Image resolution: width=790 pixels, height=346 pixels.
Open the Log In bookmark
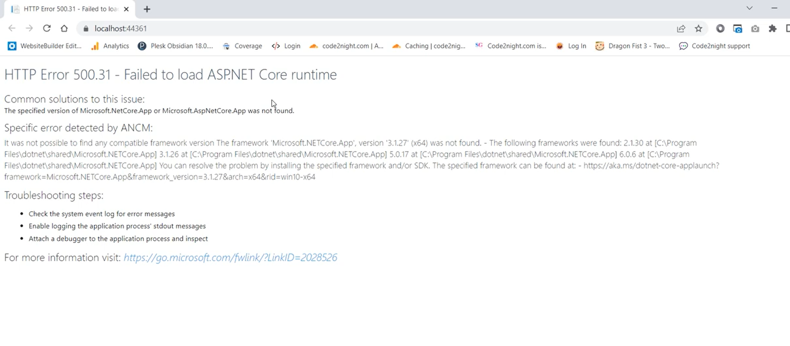tap(571, 46)
